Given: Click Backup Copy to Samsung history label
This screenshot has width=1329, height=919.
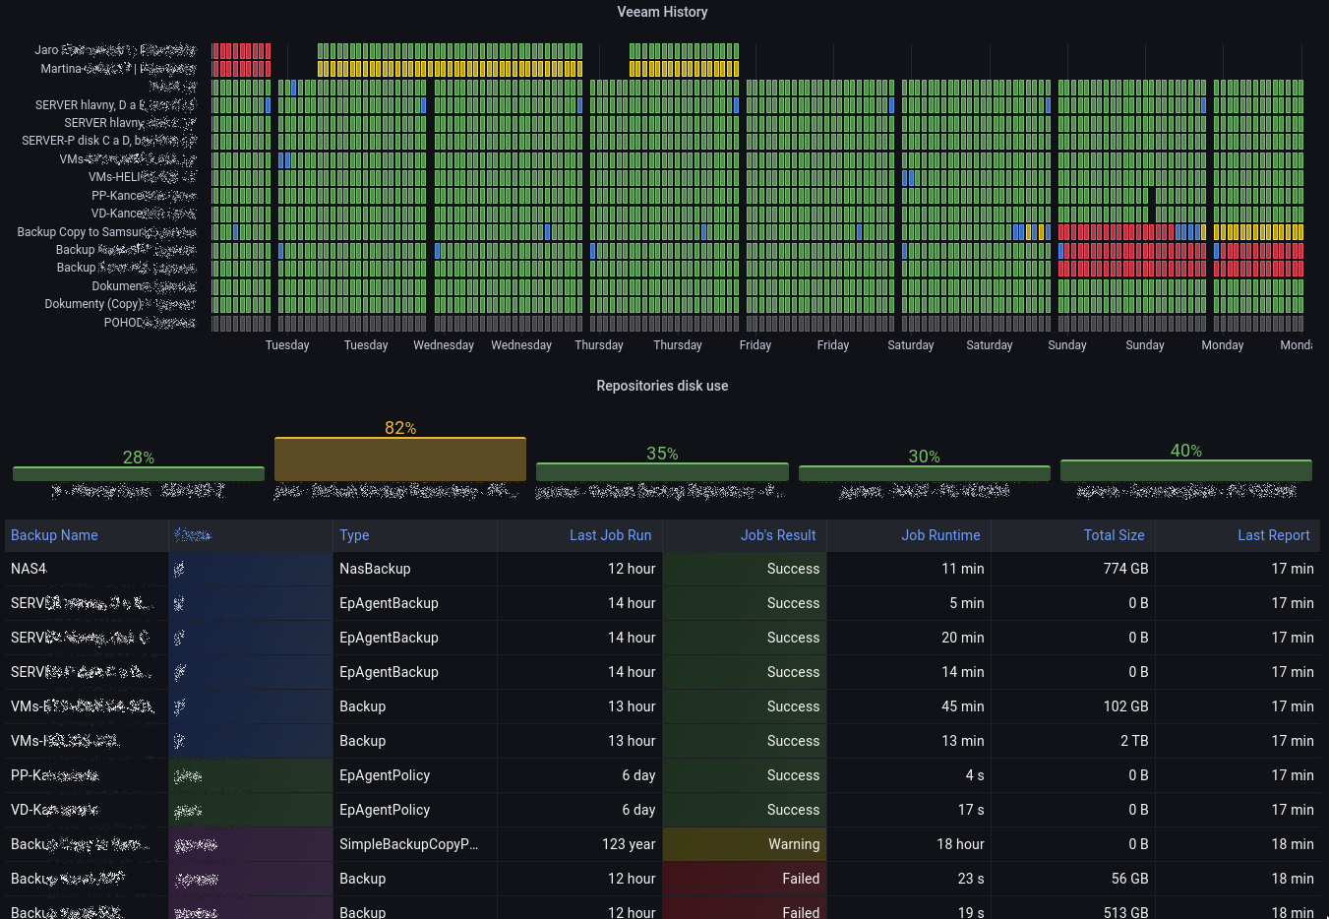Looking at the screenshot, I should coord(106,232).
